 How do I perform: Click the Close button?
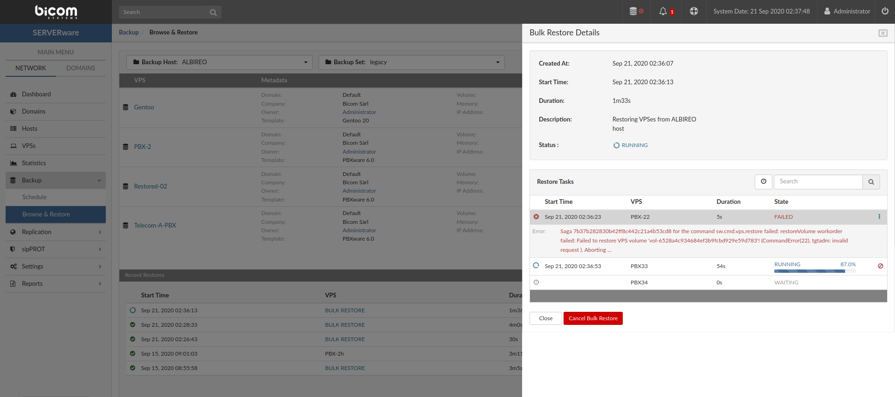click(546, 318)
